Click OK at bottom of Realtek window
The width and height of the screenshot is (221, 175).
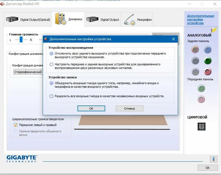(208, 168)
